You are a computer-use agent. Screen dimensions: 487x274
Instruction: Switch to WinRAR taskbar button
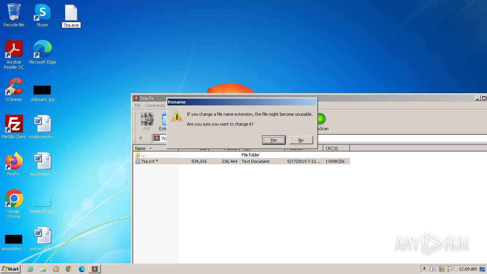click(94, 269)
